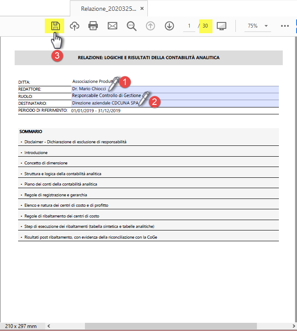The image size is (297, 331).
Task: Edit the Dr. Mario Chiocci field
Action: click(x=175, y=89)
